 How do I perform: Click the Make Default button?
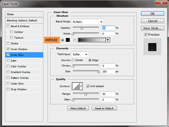coord(78,108)
